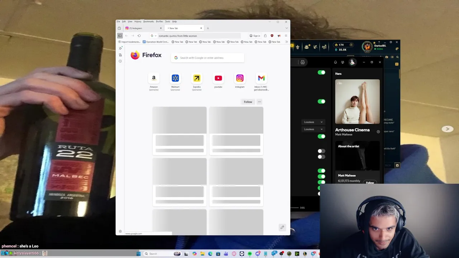This screenshot has height=258, width=459.
Task: Click the Windows Start button
Action: tap(138, 254)
